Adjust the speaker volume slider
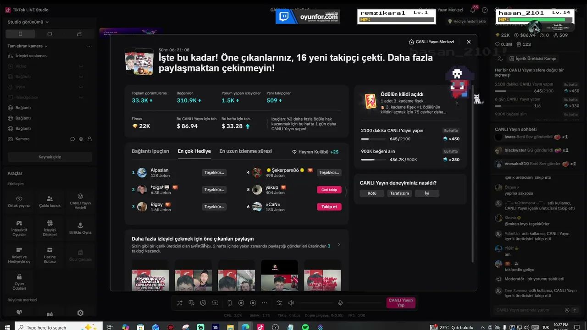587x330 pixels. point(316,303)
